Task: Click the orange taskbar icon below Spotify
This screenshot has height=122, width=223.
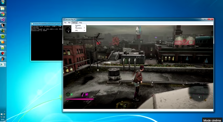Action: (3, 42)
